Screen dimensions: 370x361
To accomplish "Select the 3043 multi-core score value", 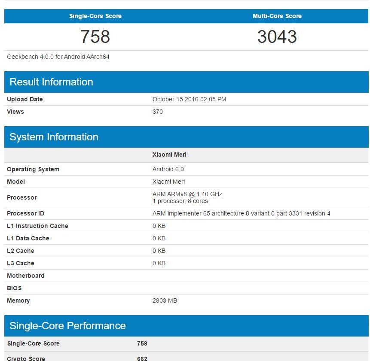I will pos(277,37).
